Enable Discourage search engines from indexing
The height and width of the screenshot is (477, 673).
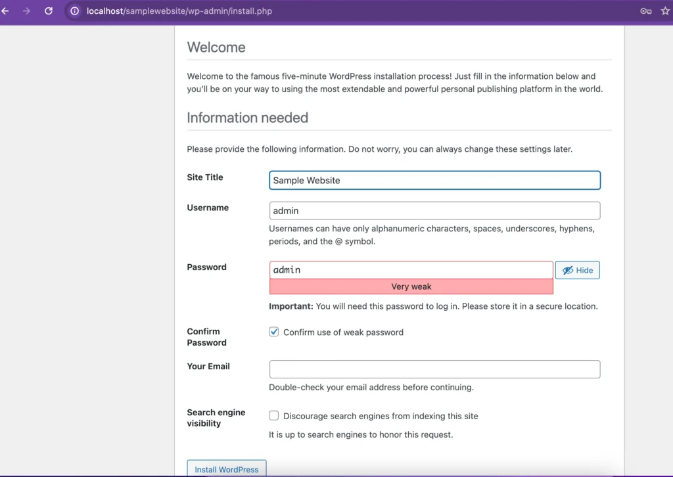274,416
